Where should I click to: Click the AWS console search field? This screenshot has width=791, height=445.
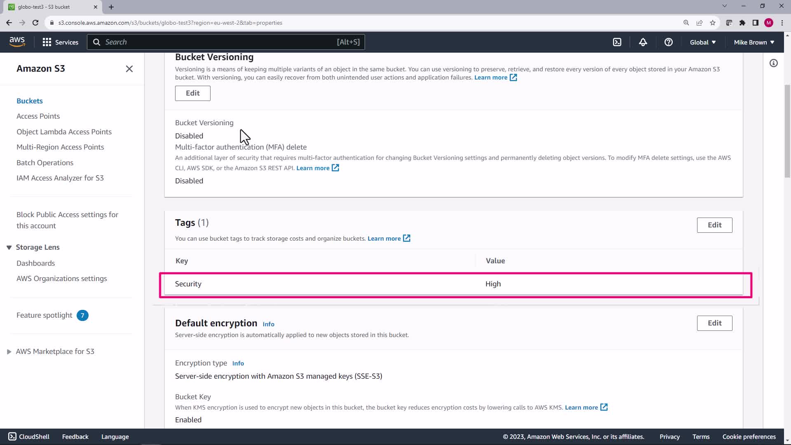(x=225, y=42)
